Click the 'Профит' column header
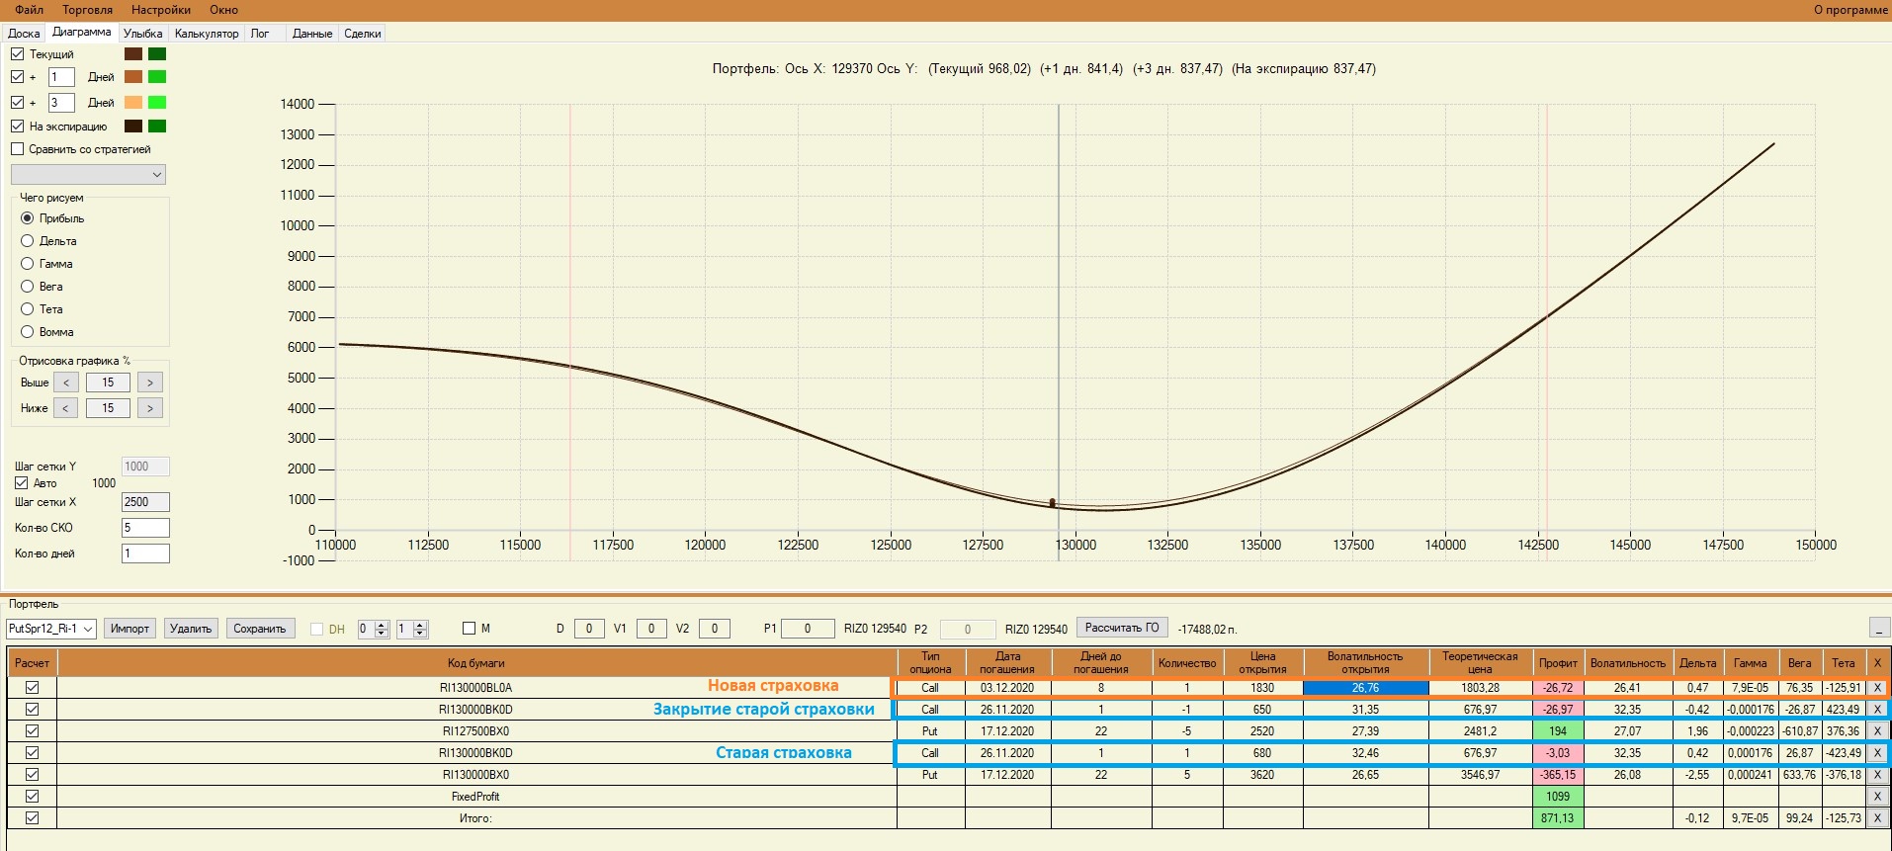Image resolution: width=1892 pixels, height=851 pixels. 1558,663
